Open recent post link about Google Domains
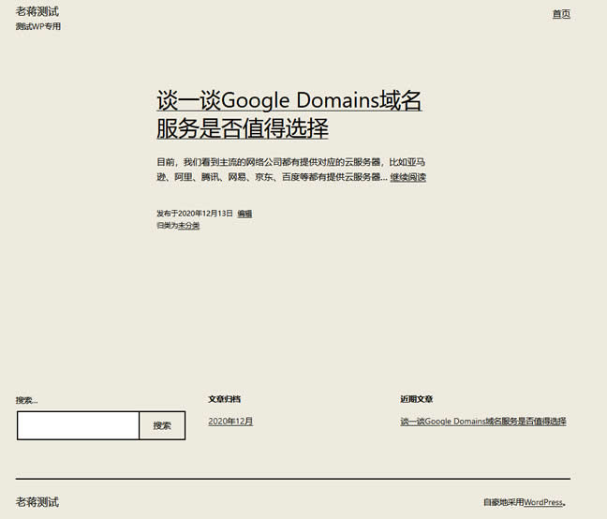Screen dimensions: 607x519 pos(483,421)
